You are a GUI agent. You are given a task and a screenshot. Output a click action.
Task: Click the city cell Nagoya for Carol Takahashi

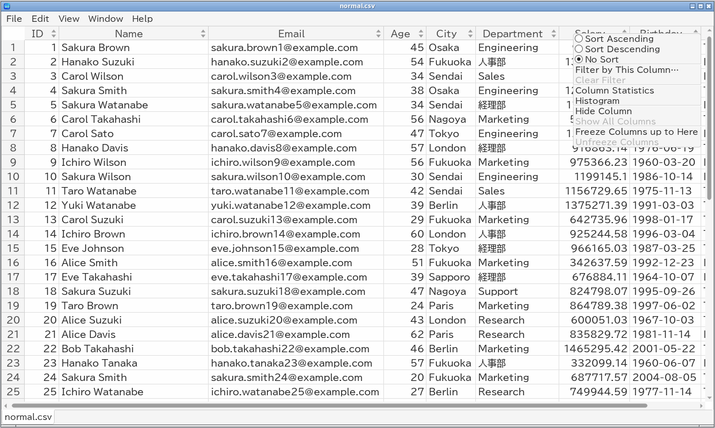coord(451,119)
